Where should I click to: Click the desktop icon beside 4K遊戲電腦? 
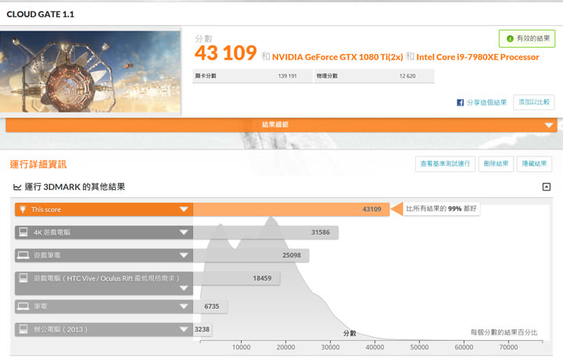pos(23,232)
